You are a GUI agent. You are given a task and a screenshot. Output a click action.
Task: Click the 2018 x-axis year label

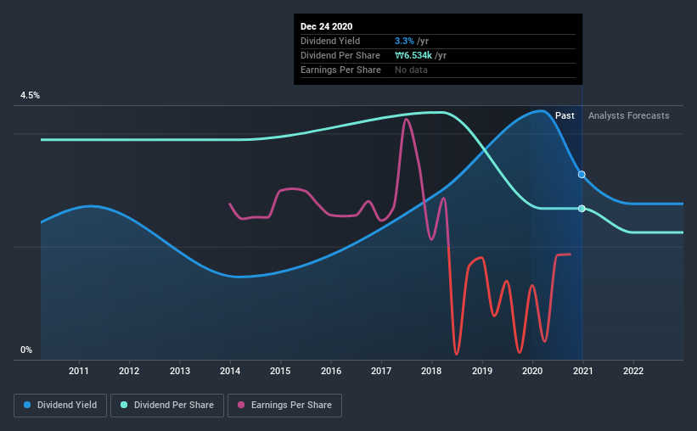(431, 371)
